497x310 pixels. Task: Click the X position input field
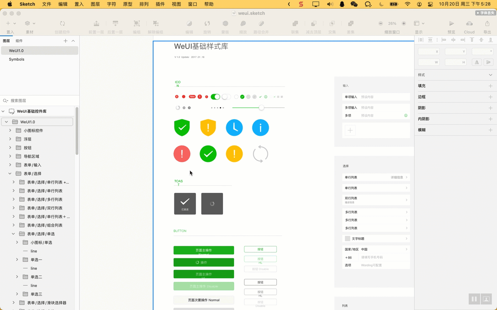[x=429, y=52]
